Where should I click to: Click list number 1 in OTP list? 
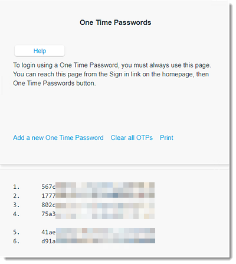pos(17,186)
